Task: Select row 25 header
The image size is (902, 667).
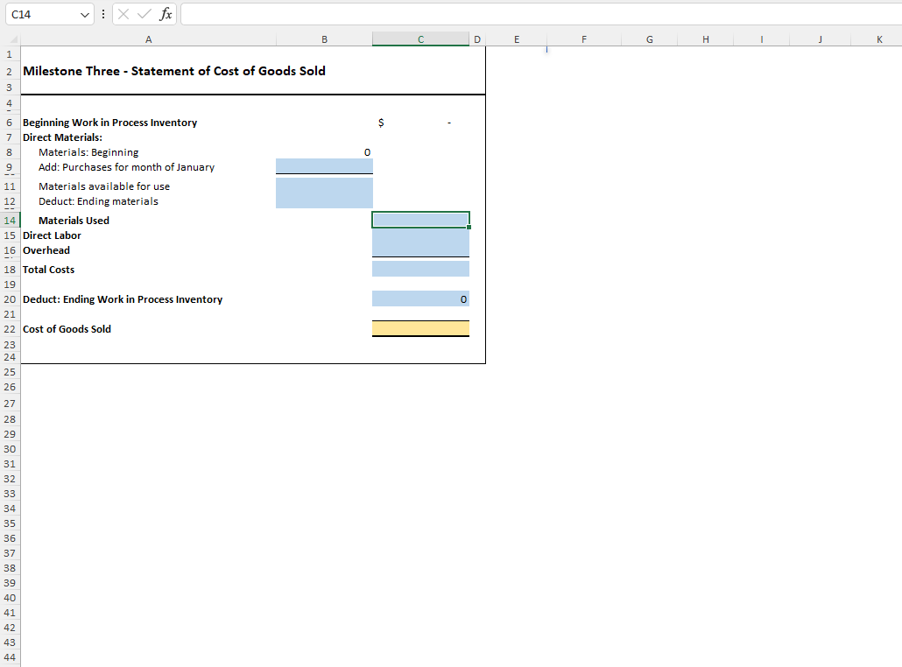Action: click(x=10, y=372)
